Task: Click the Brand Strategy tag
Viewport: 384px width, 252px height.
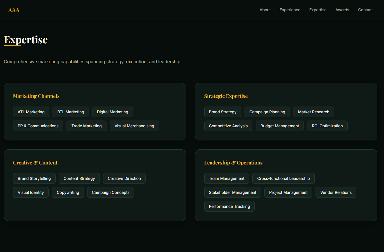Action: [223, 112]
